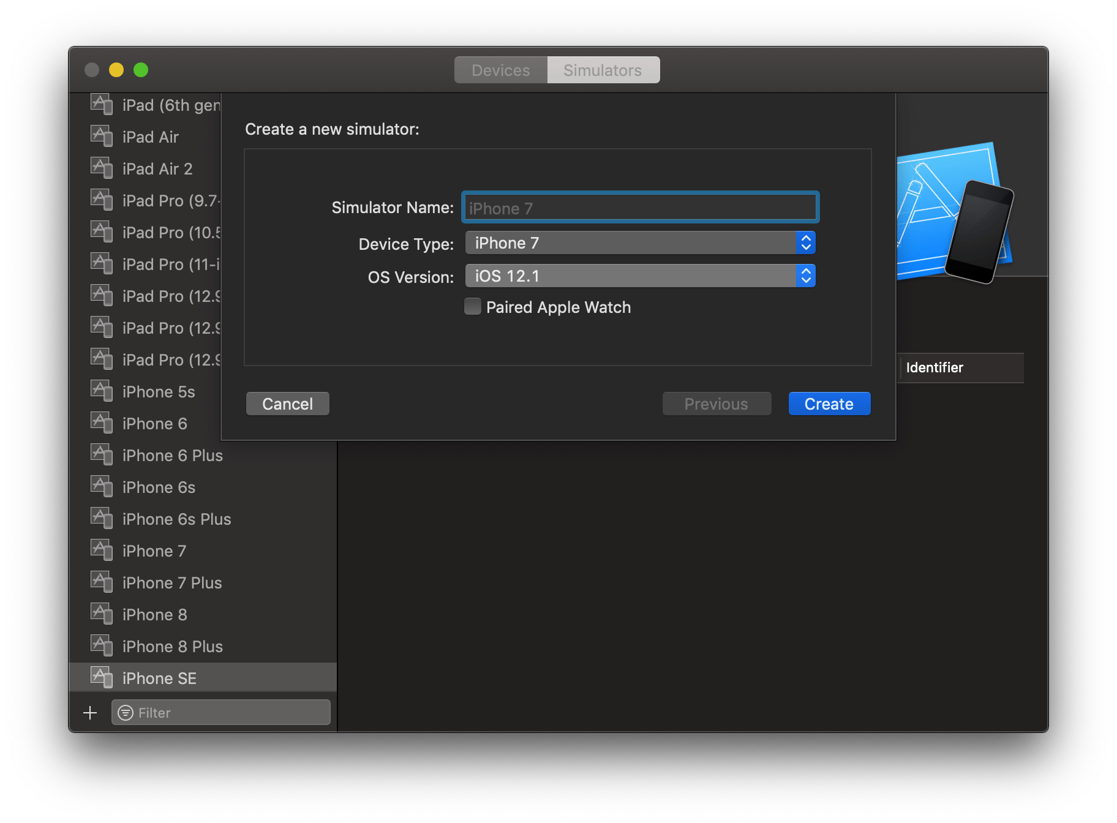This screenshot has height=823, width=1117.
Task: Click the simulator icon beside iPhone 8 Plus
Action: 102,645
